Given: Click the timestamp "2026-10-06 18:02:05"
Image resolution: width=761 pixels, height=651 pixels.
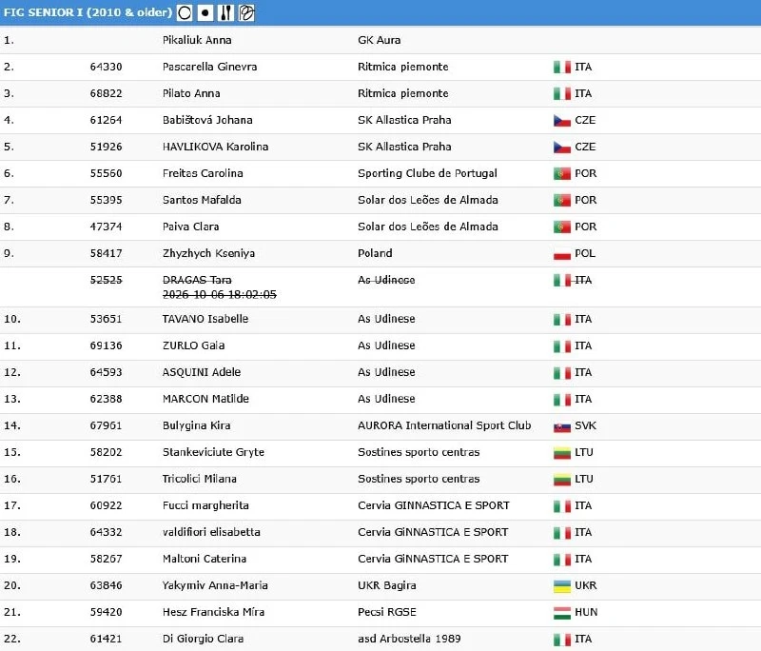Looking at the screenshot, I should tap(220, 294).
